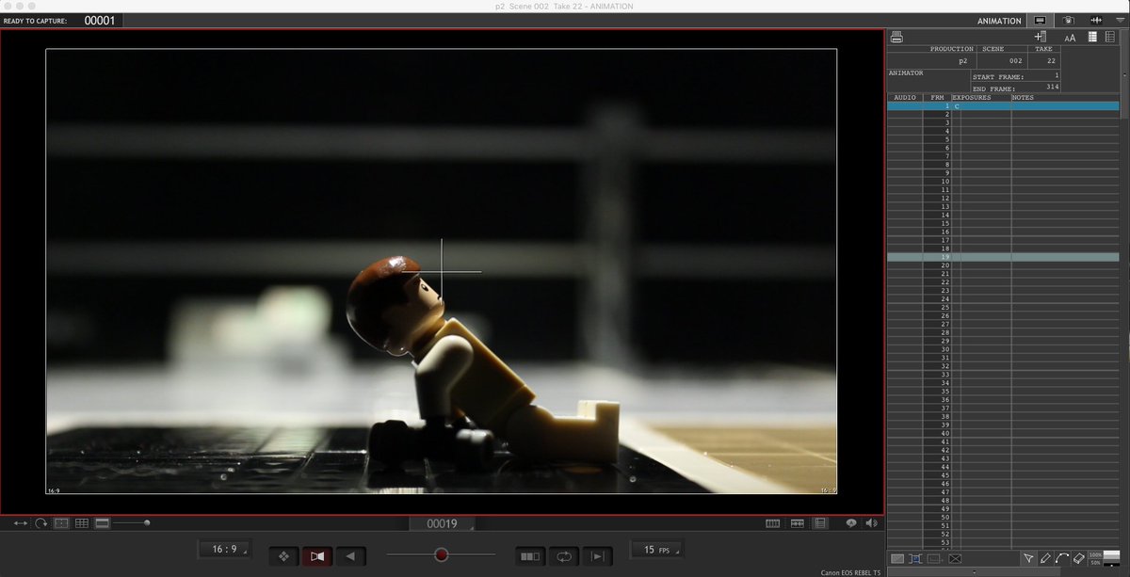Print the X-sheet with printer icon
This screenshot has width=1130, height=577.
tap(896, 37)
